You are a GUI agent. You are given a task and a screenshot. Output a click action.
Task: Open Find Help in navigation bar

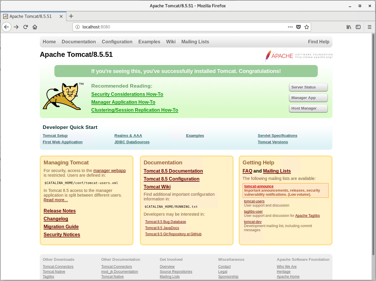point(319,42)
